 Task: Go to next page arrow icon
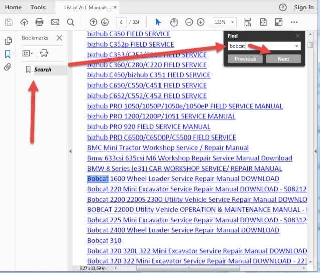(105, 22)
